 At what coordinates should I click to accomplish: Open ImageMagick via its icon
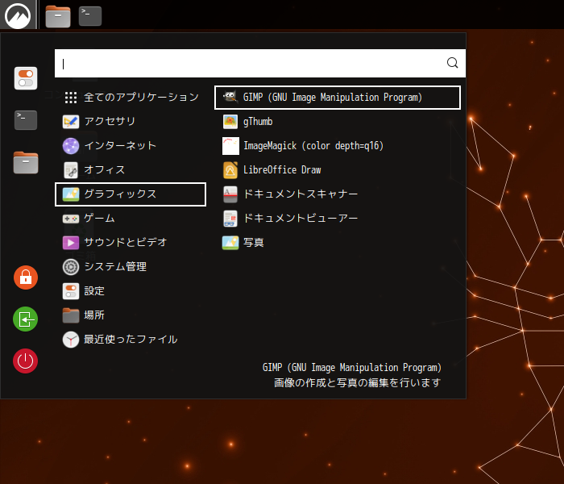pyautogui.click(x=230, y=146)
